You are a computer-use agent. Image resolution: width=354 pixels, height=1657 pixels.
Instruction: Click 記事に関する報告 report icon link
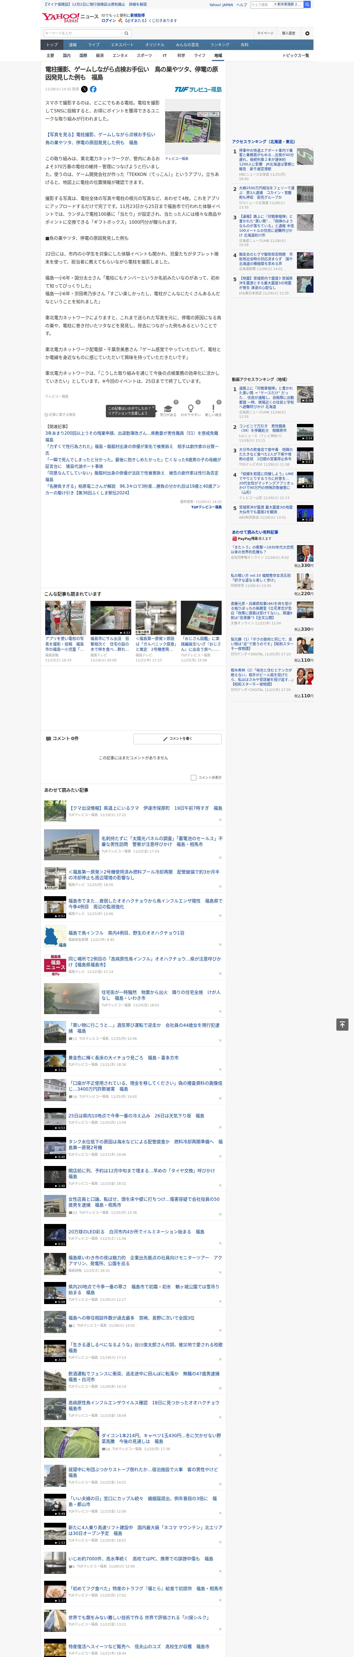pyautogui.click(x=60, y=414)
